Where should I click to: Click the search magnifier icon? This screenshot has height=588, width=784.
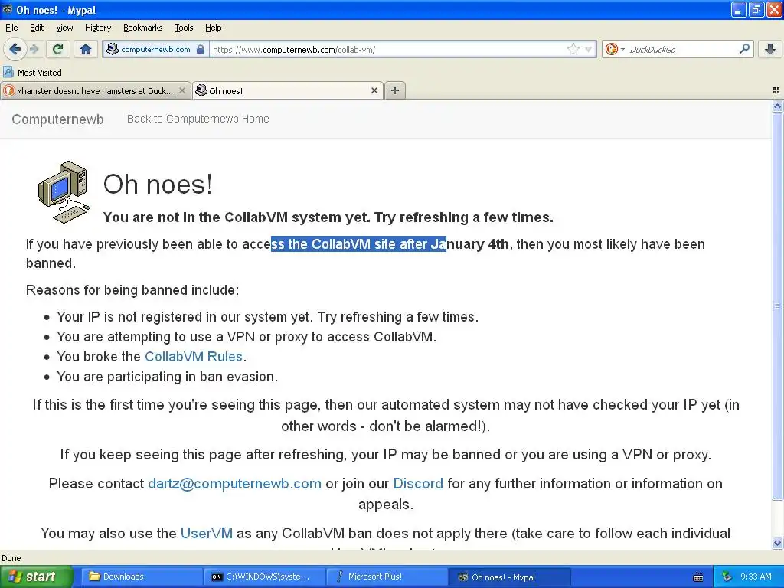click(x=744, y=49)
